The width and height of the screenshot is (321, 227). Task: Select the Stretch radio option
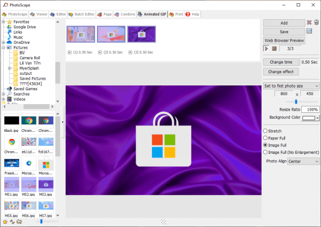point(272,131)
